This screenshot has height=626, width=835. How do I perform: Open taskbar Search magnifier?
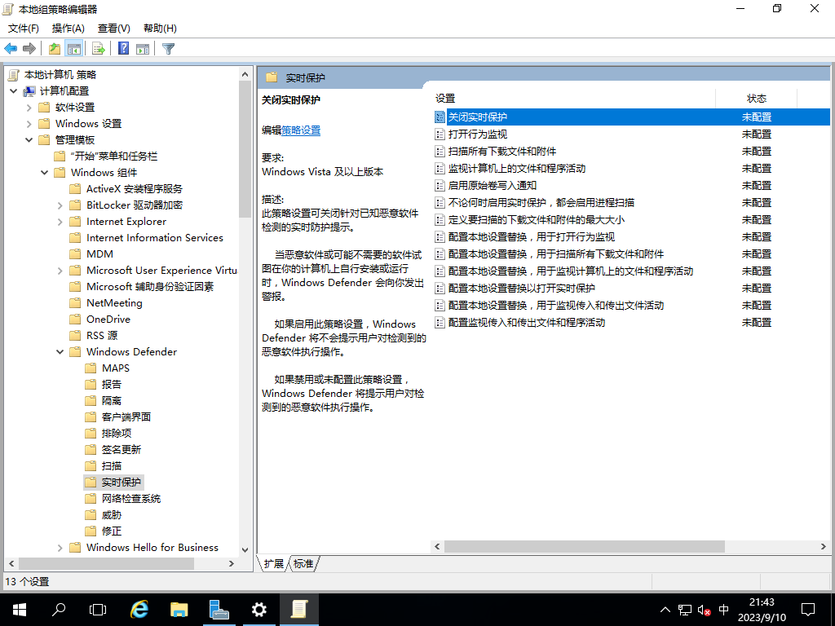[x=59, y=610]
